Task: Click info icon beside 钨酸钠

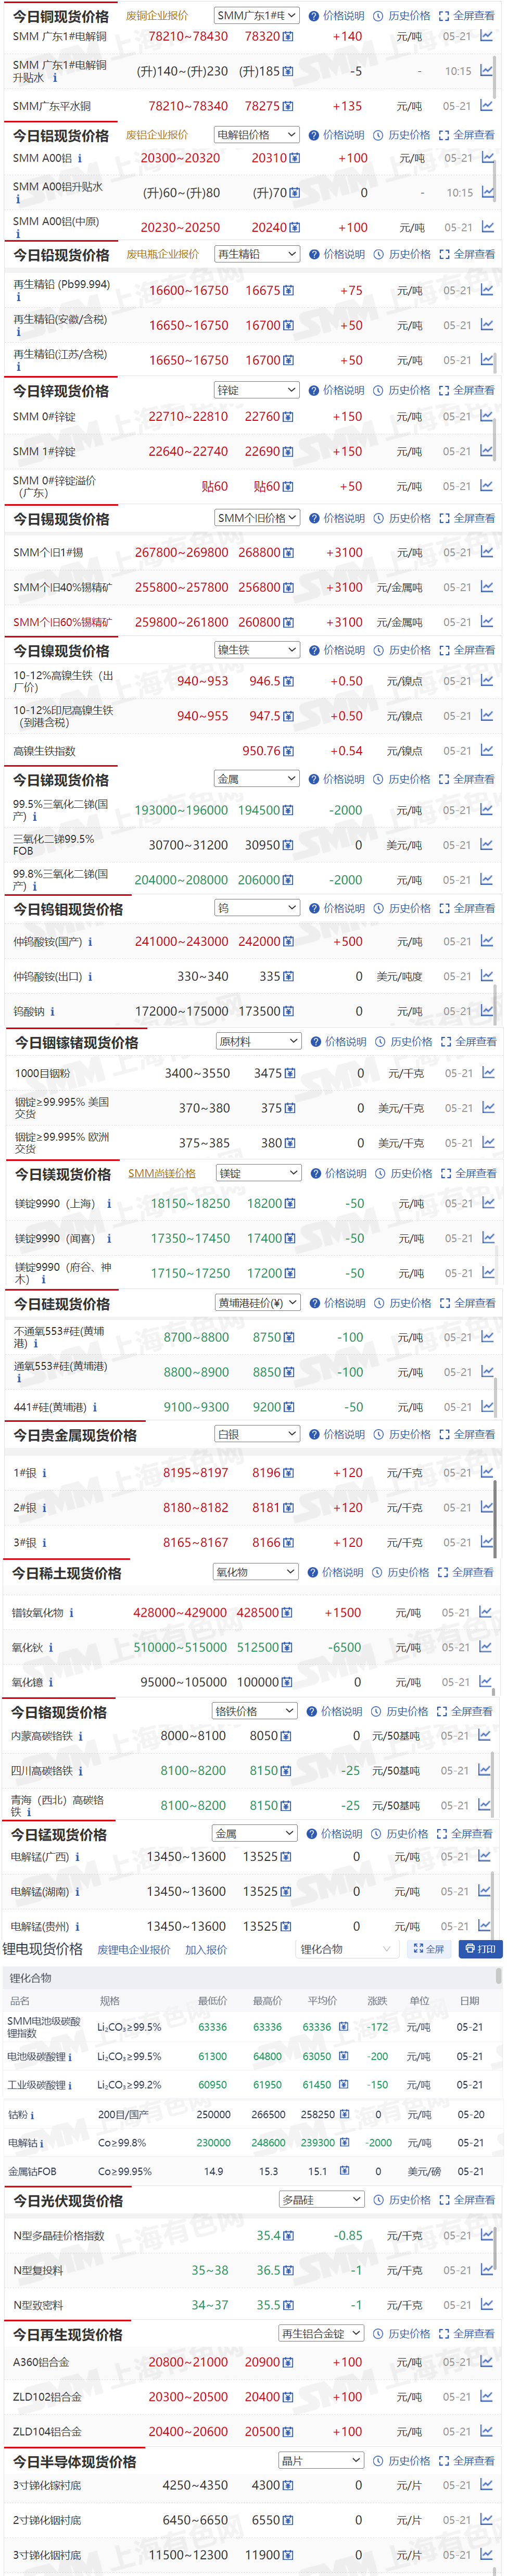Action: click(x=52, y=1012)
